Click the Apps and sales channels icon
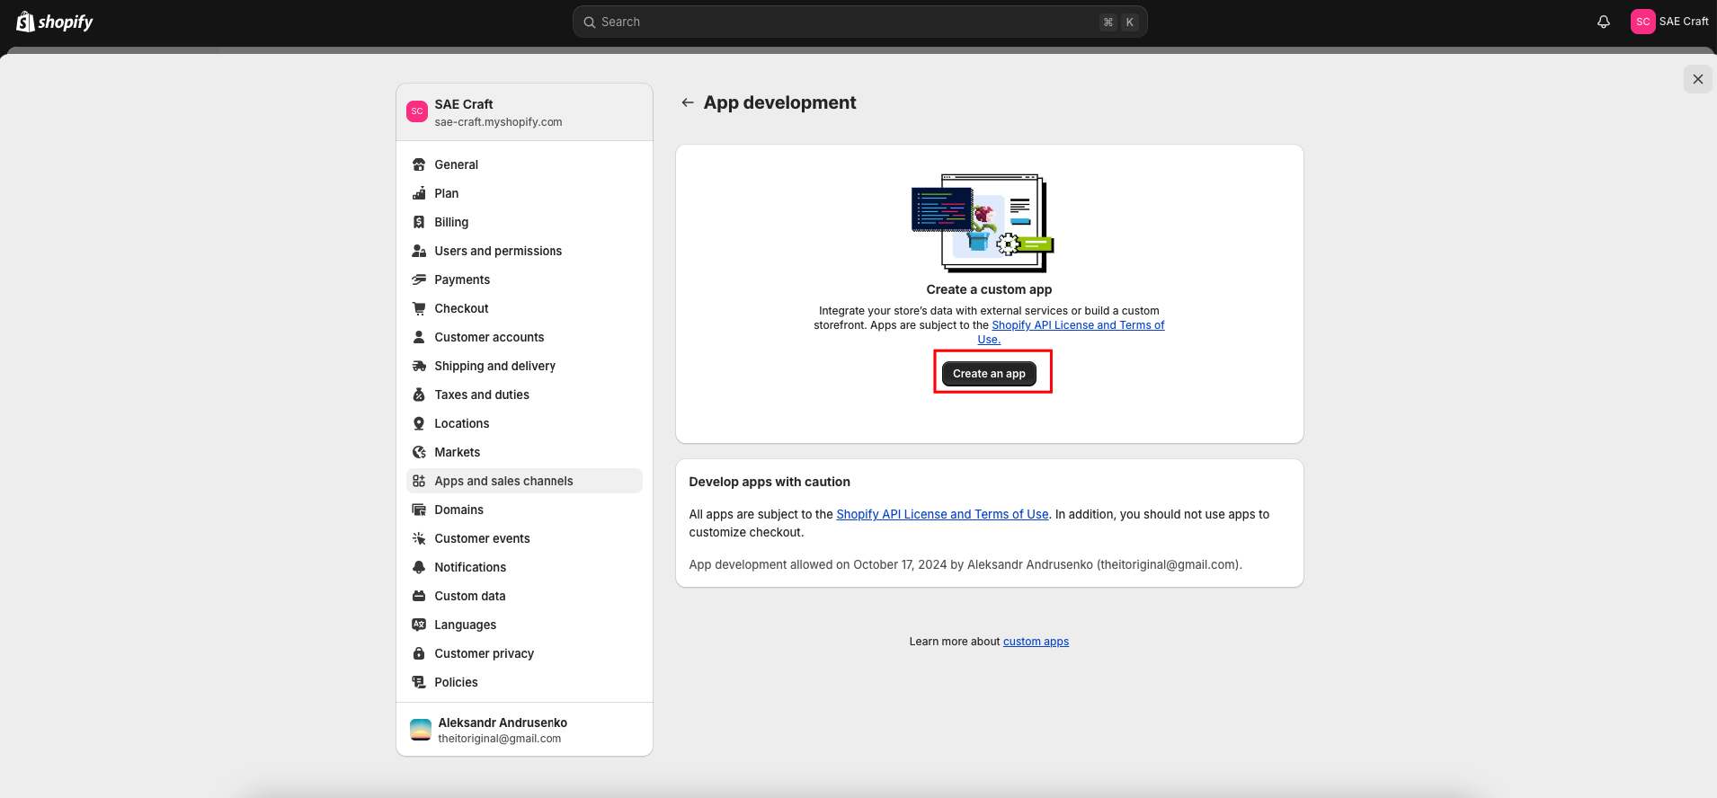Image resolution: width=1717 pixels, height=798 pixels. point(419,481)
